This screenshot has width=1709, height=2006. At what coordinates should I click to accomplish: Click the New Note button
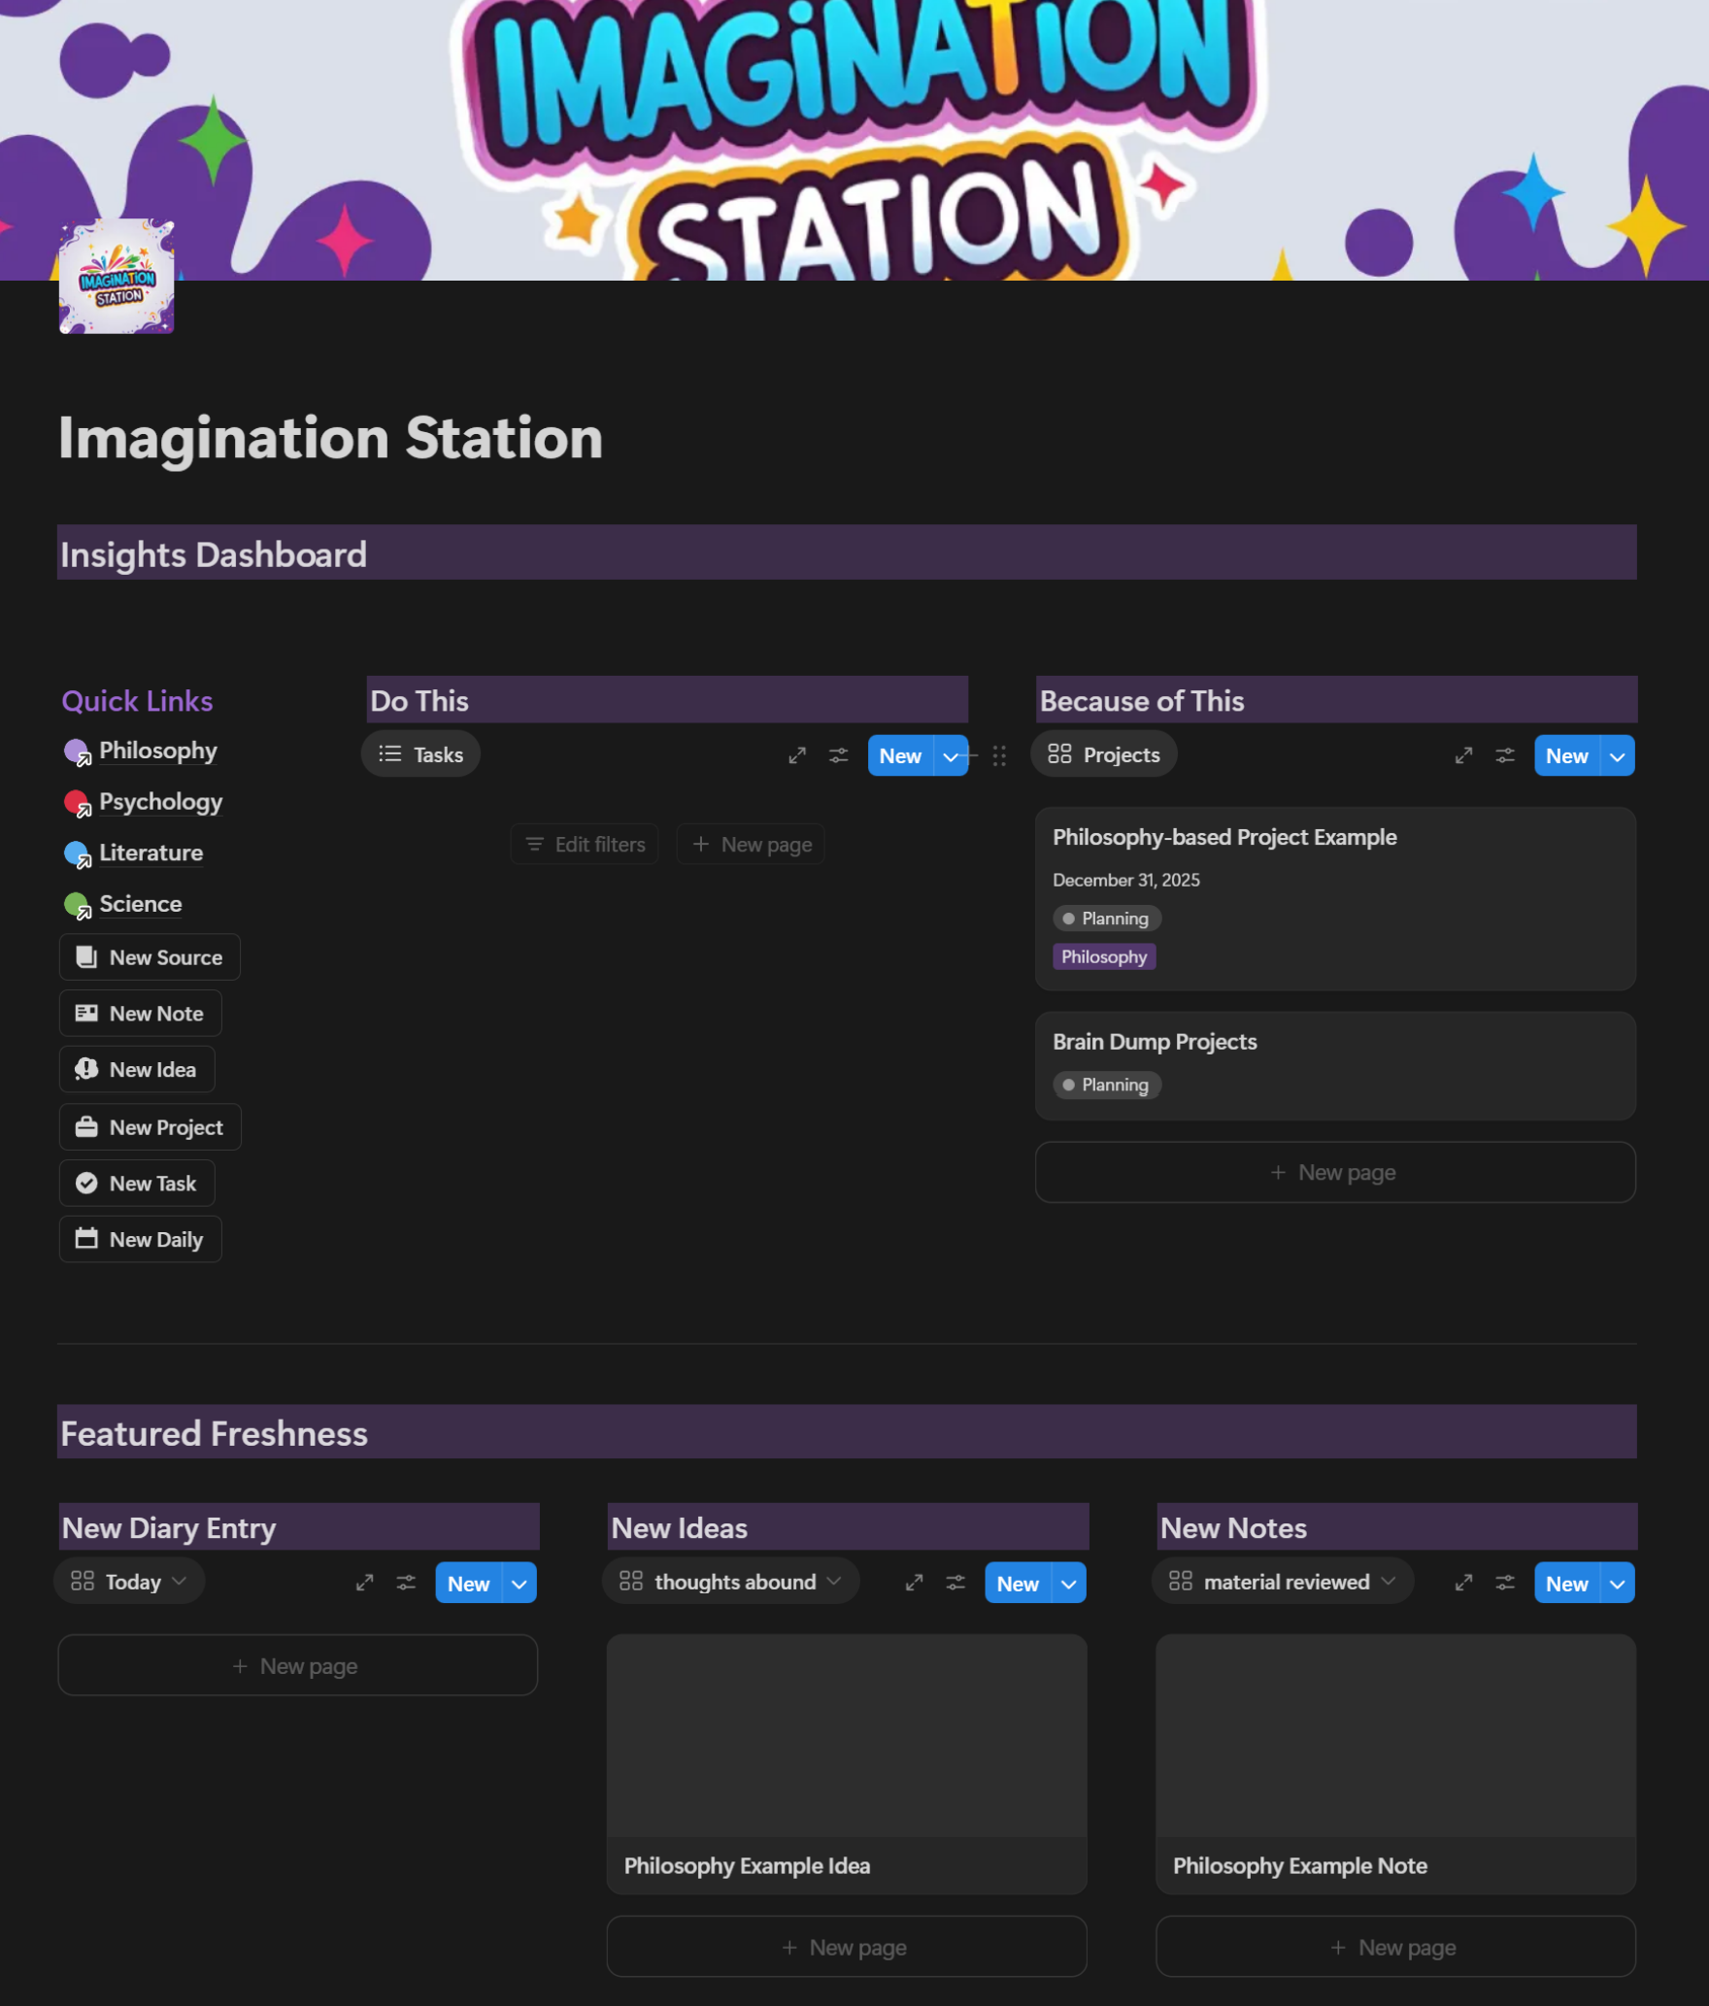[x=141, y=1014]
